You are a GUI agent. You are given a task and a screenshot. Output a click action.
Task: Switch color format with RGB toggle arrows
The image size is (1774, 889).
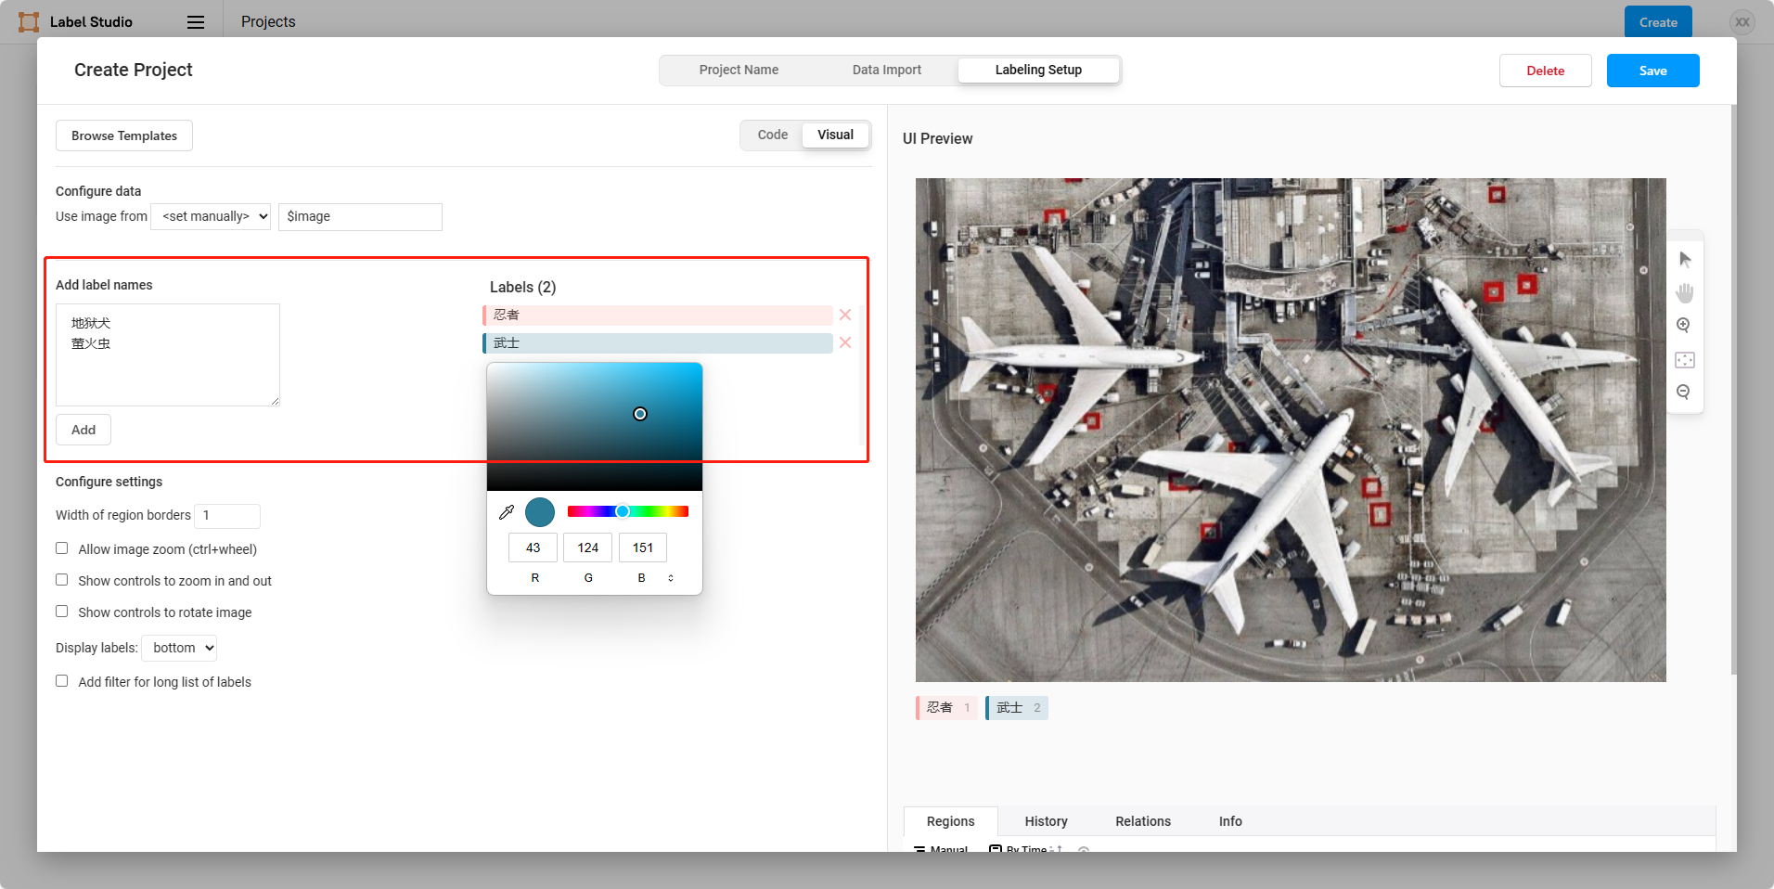coord(671,578)
